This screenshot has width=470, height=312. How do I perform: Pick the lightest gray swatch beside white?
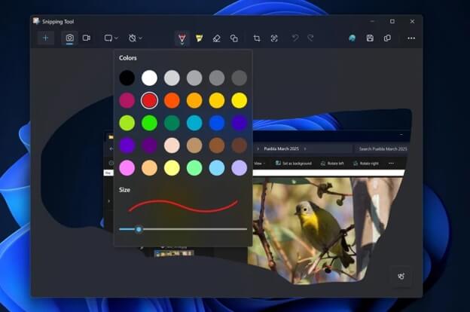pyautogui.click(x=172, y=78)
